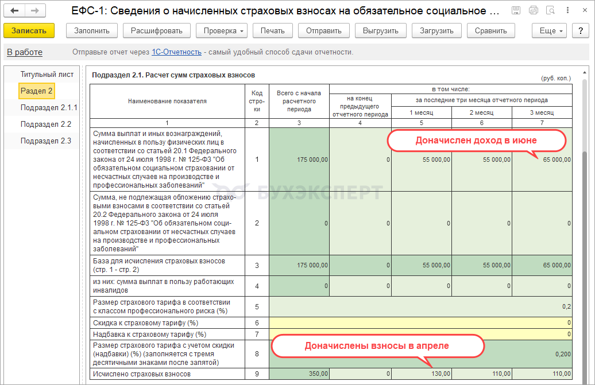Select row 1 second month value 55 000,00
Screen dimensions: 595x385
point(482,160)
